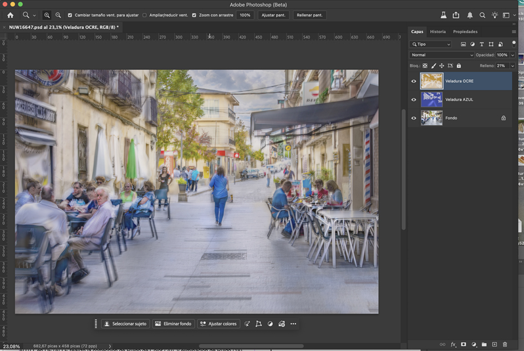Viewport: 524px width, 351px height.
Task: Delete layer using trash icon
Action: (x=505, y=344)
